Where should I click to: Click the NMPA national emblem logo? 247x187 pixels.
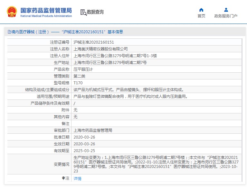(12, 12)
